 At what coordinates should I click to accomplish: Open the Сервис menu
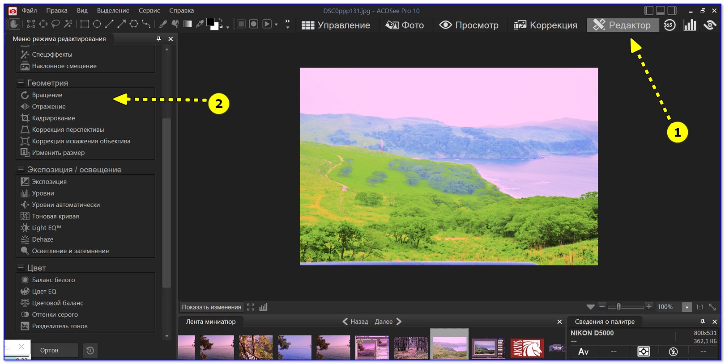(149, 10)
